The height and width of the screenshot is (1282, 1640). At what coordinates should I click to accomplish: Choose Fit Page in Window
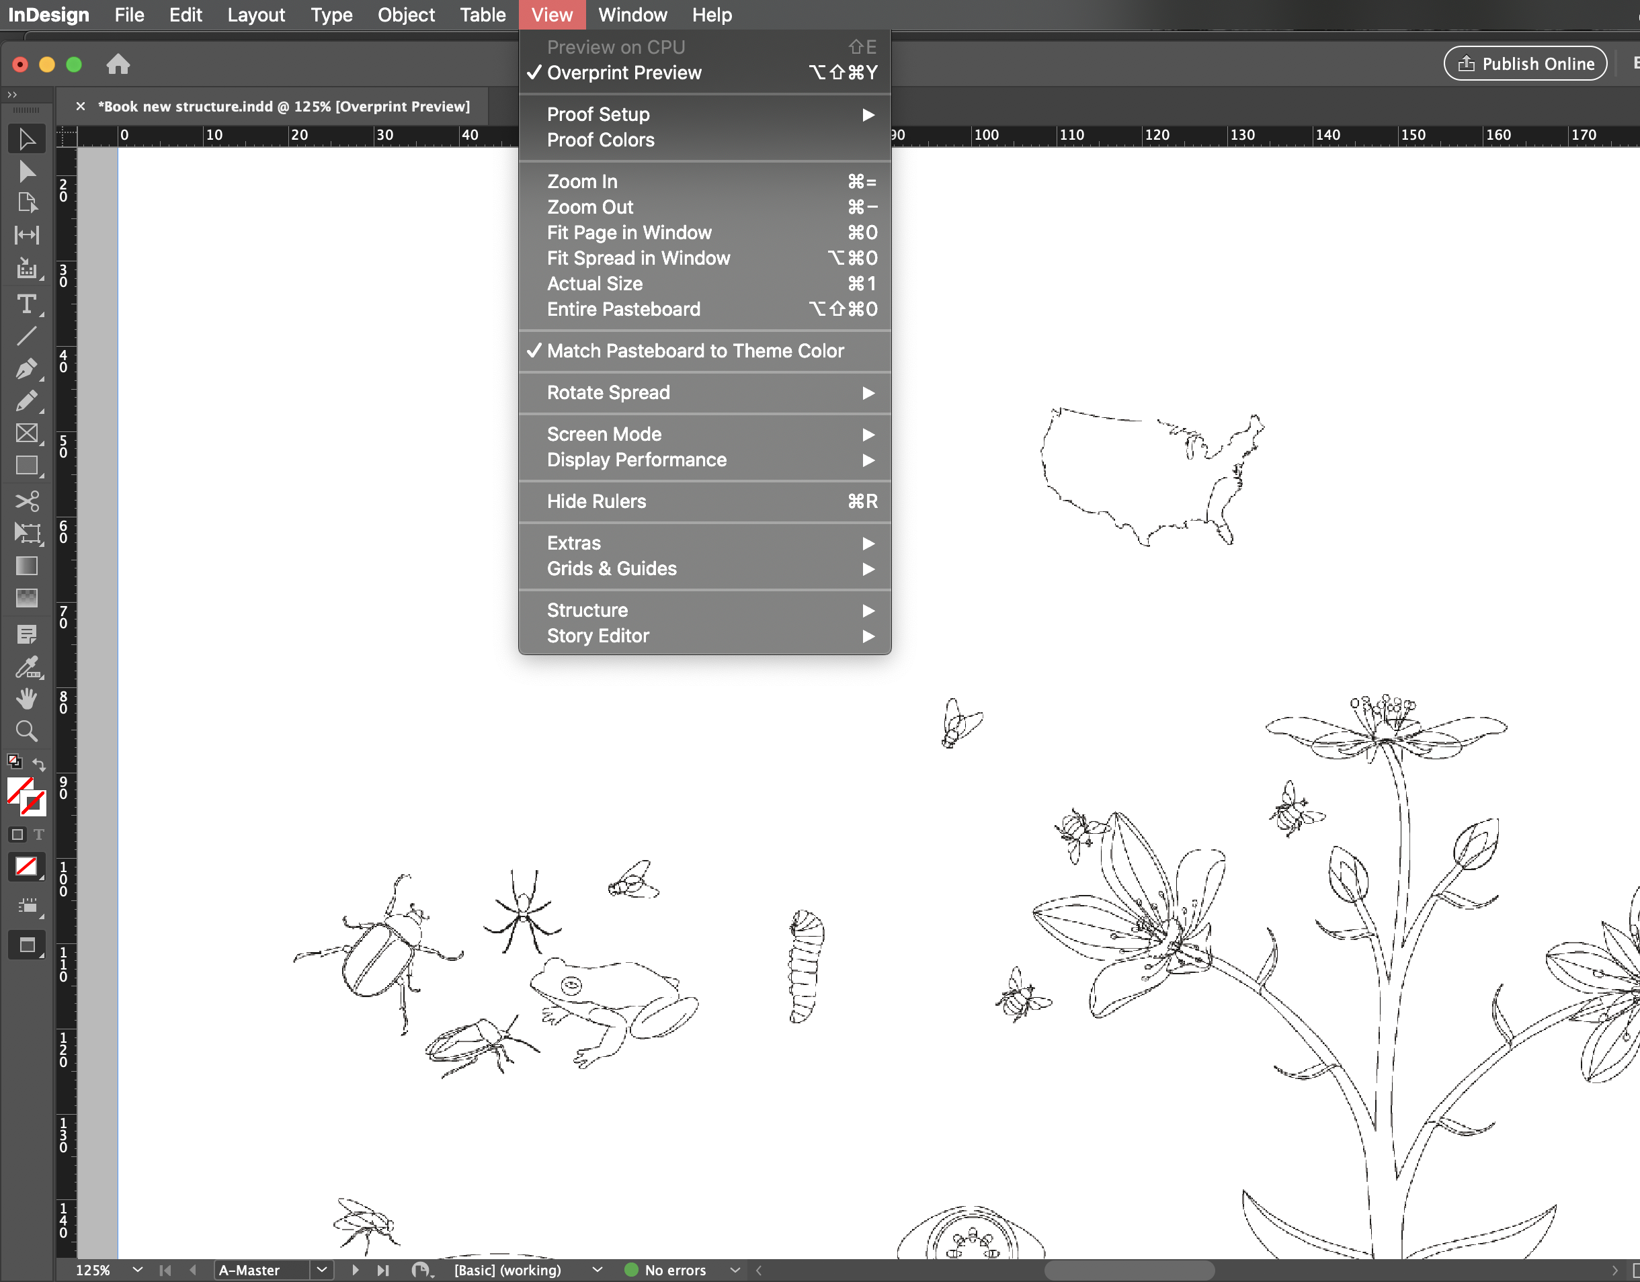pos(628,232)
